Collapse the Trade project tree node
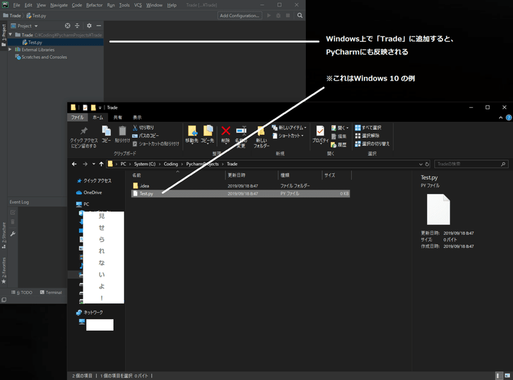 pyautogui.click(x=10, y=35)
